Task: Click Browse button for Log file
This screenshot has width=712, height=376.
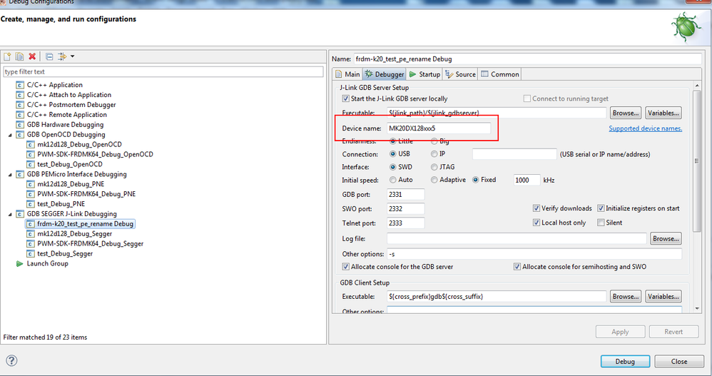Action: coord(666,239)
